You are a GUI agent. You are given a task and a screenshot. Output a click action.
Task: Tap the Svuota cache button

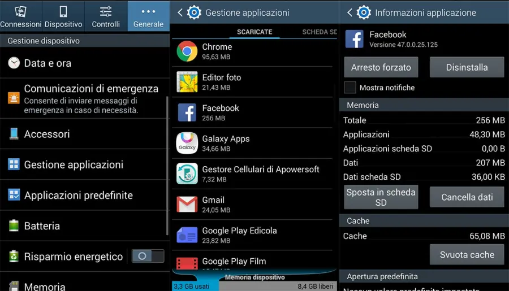tap(467, 255)
